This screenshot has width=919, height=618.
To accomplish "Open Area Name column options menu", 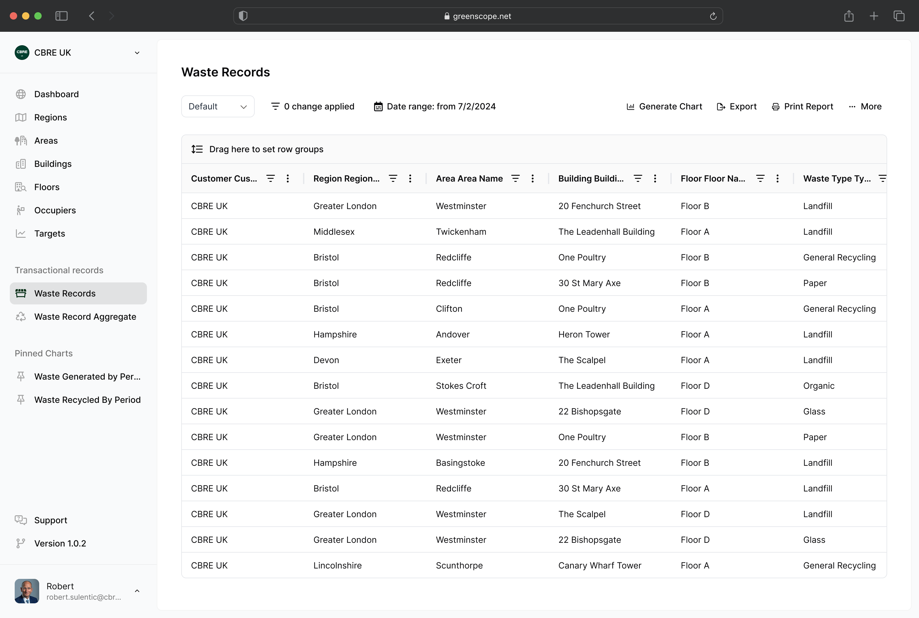I will coord(533,178).
